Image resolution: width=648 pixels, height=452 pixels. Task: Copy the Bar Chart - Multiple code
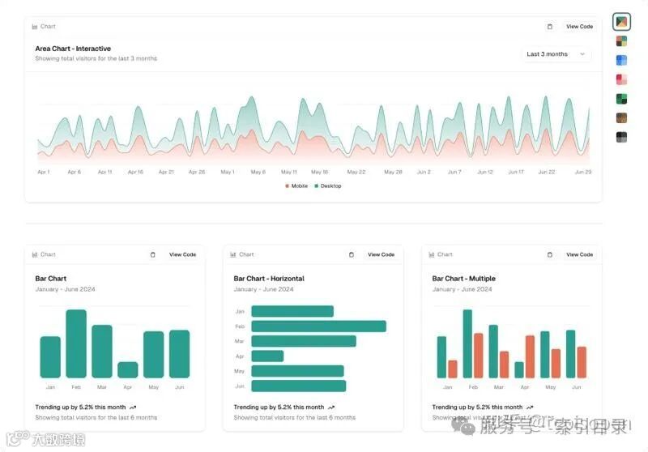pos(550,254)
